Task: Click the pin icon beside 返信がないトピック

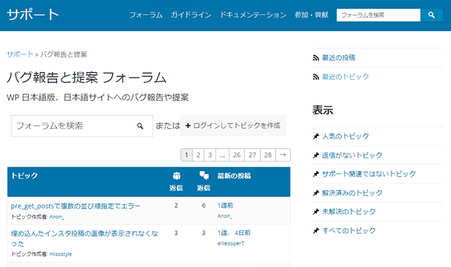Action: point(316,155)
